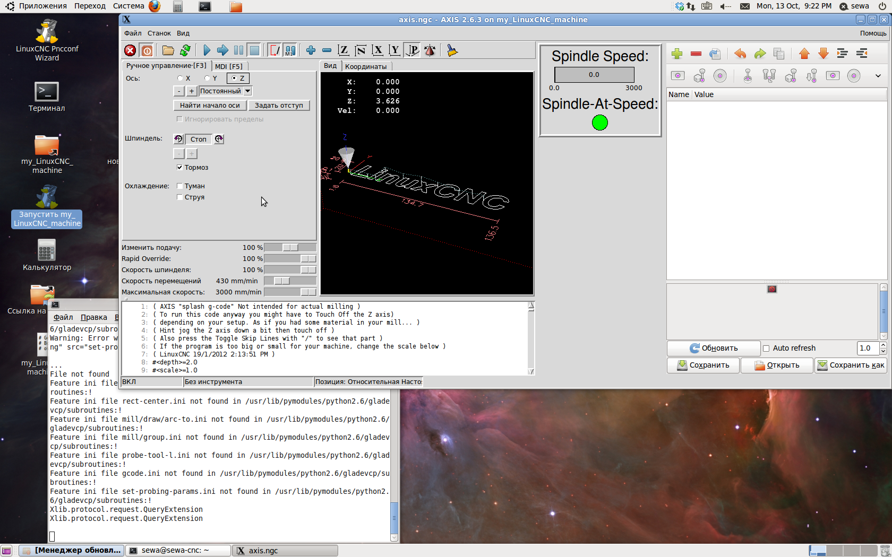The image size is (892, 557).
Task: Redo with the green forward arrow icon
Action: [x=760, y=54]
